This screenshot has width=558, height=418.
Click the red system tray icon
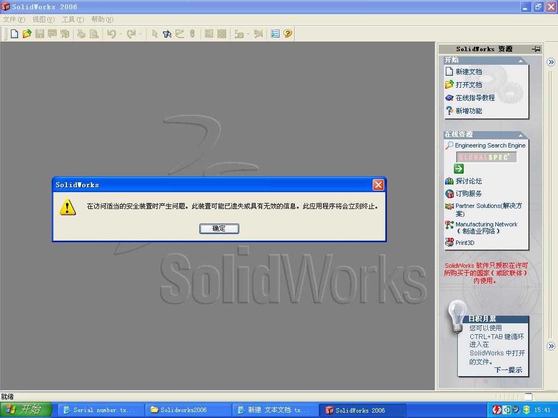point(496,410)
